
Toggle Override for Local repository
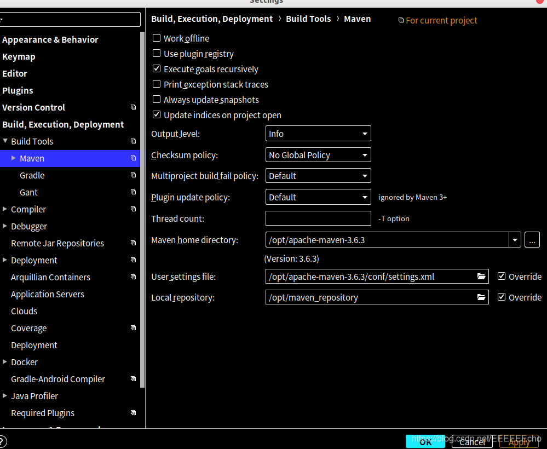pos(502,297)
